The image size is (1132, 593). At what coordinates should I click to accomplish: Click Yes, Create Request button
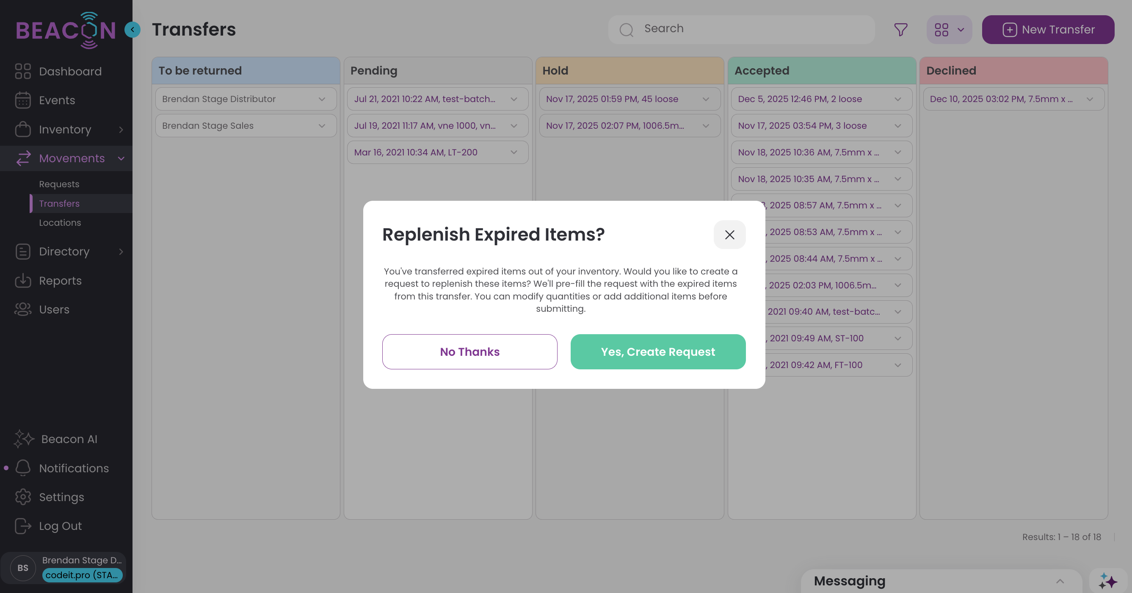657,352
